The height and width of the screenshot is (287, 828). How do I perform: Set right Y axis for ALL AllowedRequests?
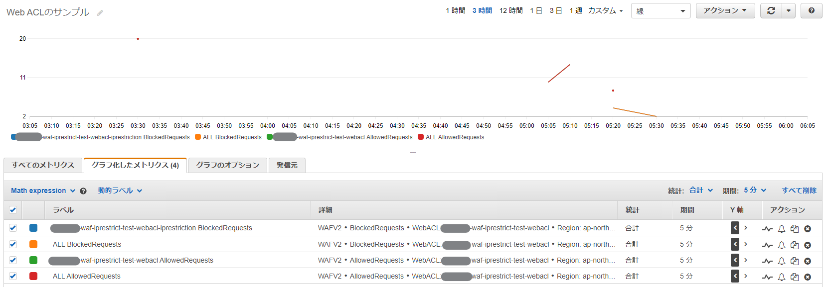pyautogui.click(x=746, y=276)
